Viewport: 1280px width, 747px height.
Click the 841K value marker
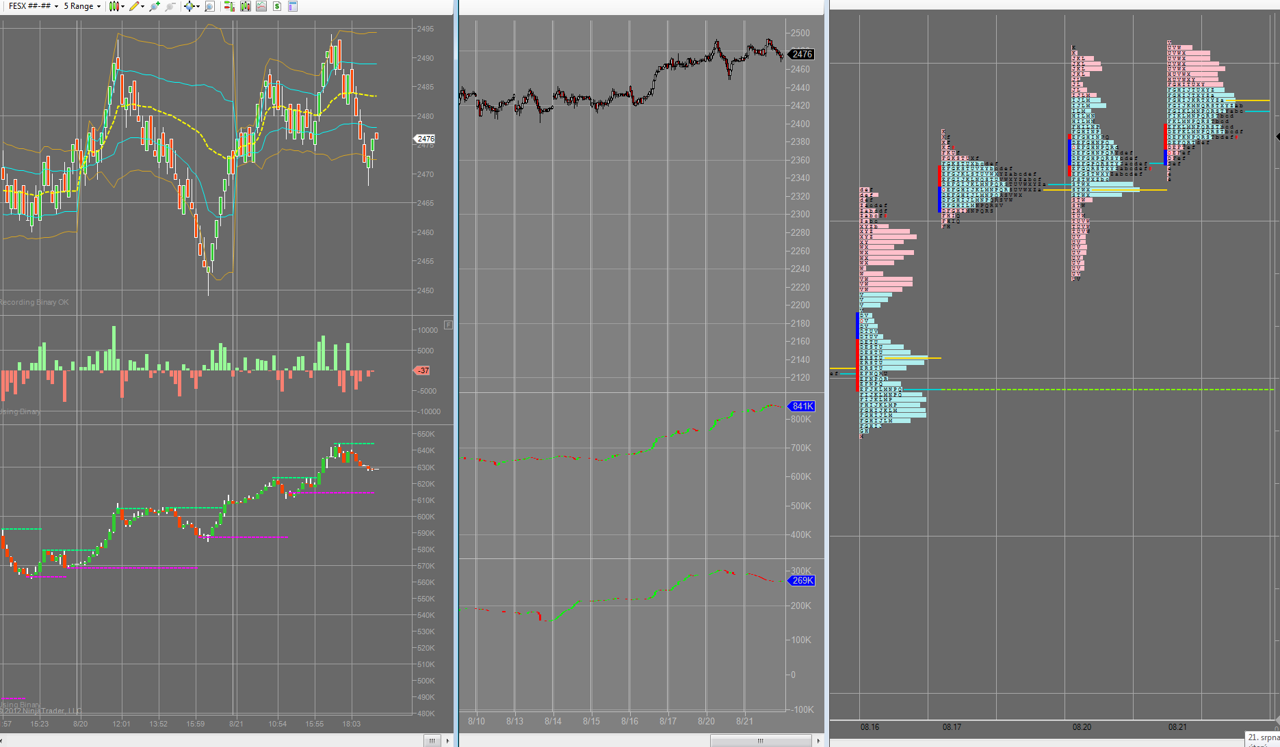point(802,406)
